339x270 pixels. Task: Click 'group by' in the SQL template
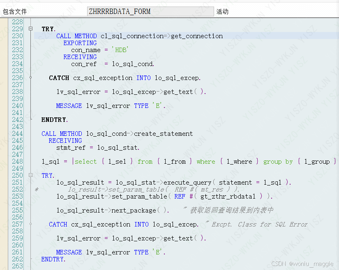click(278, 162)
